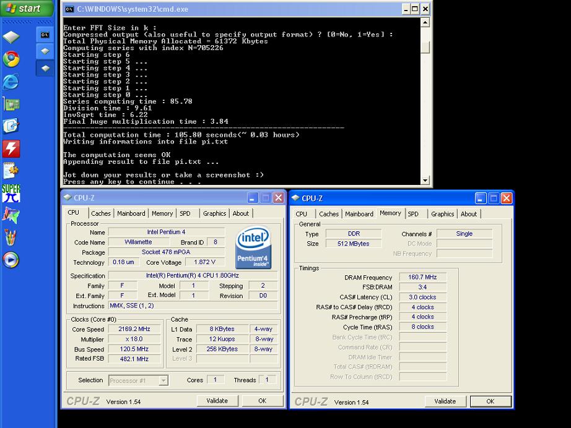Viewport: 571px width, 428px height.
Task: Click the DRAM Frequency 160.7 MHz value
Action: click(422, 277)
